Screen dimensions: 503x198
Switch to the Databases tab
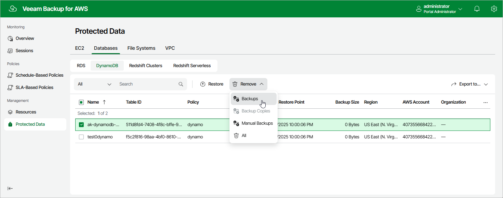(x=106, y=48)
